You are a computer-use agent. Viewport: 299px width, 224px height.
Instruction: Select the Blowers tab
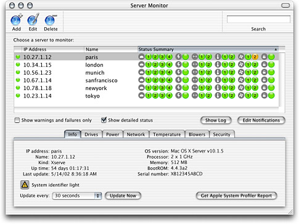click(197, 135)
